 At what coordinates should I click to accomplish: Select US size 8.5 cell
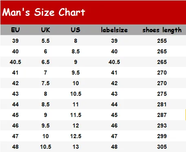(76, 51)
